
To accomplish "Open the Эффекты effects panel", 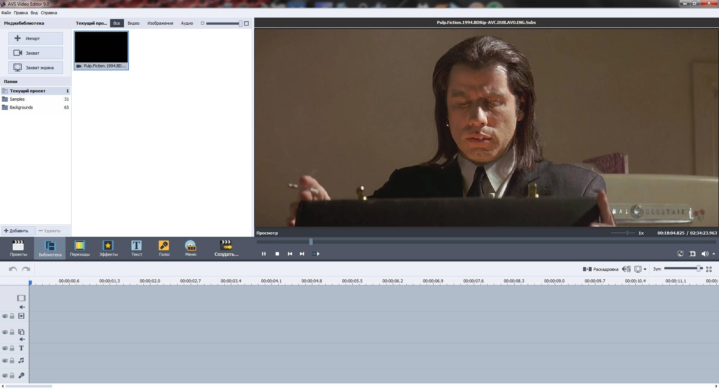I will [108, 248].
